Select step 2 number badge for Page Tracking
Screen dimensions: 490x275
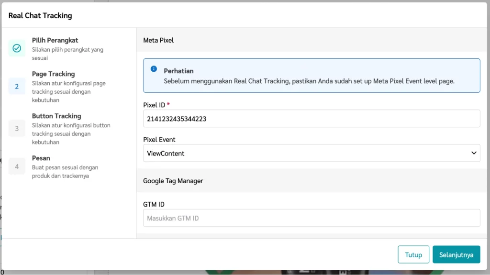click(x=17, y=87)
